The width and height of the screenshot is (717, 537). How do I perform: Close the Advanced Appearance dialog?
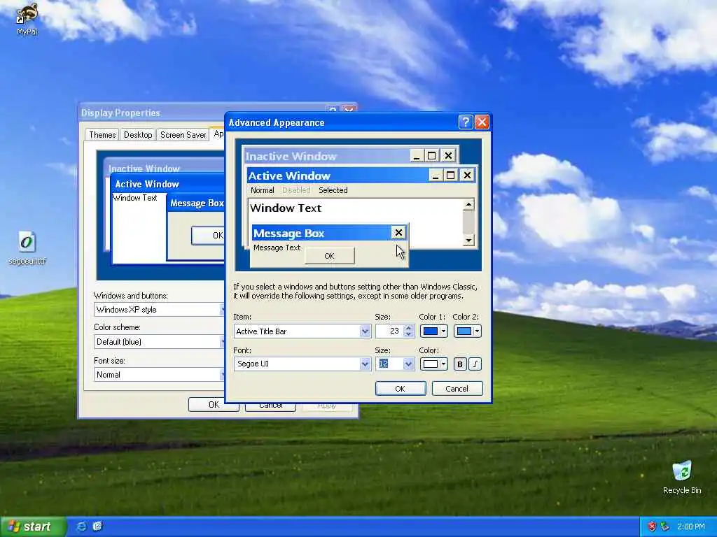(482, 122)
